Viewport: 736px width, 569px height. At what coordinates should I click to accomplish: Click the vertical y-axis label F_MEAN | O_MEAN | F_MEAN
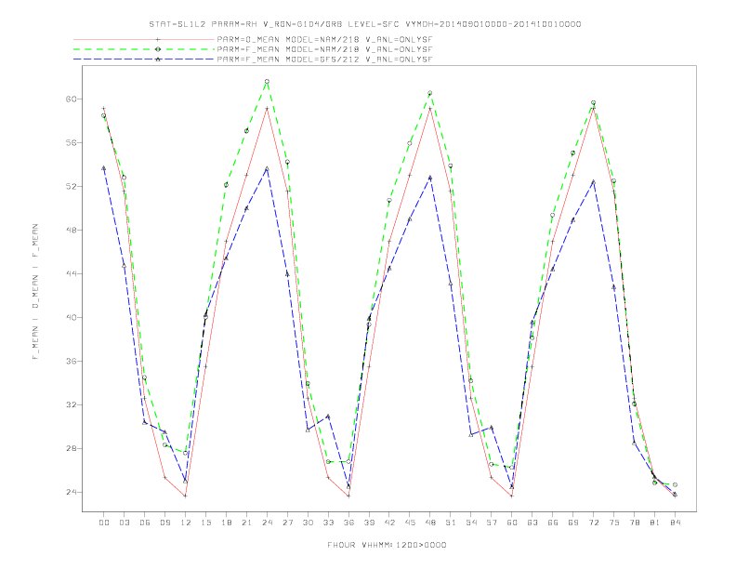tap(35, 292)
